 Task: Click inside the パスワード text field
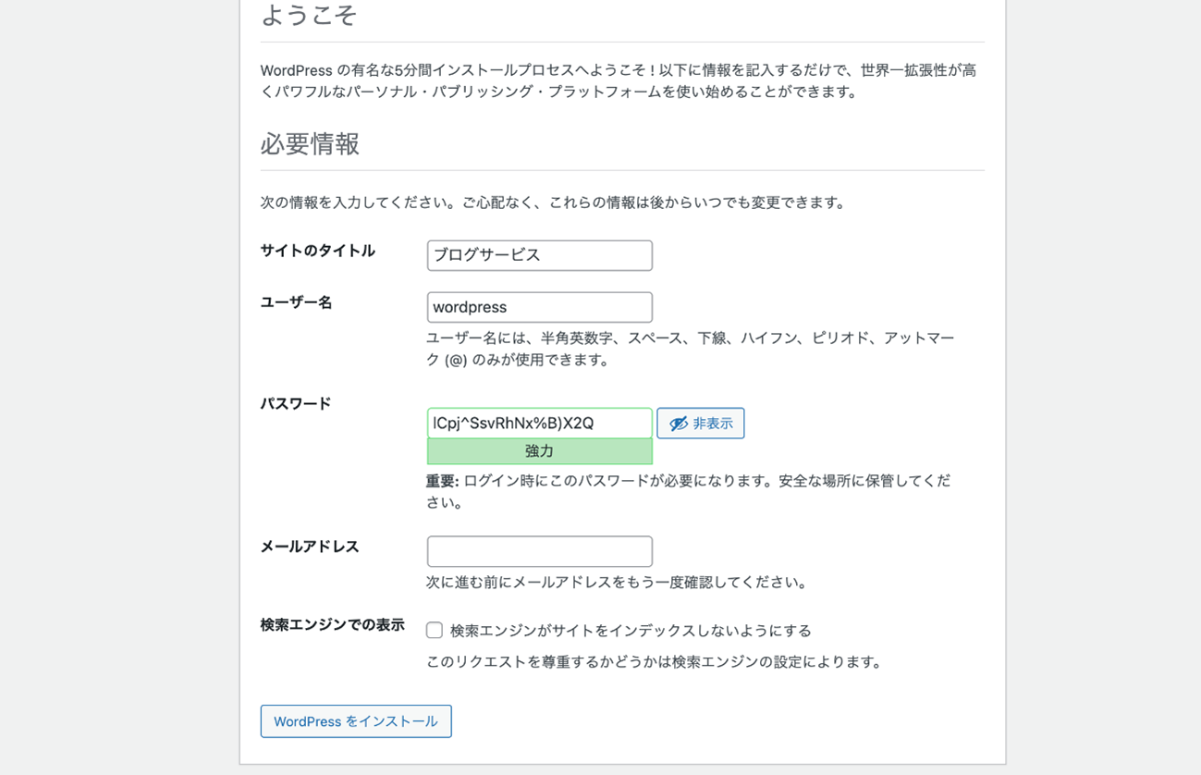tap(539, 423)
